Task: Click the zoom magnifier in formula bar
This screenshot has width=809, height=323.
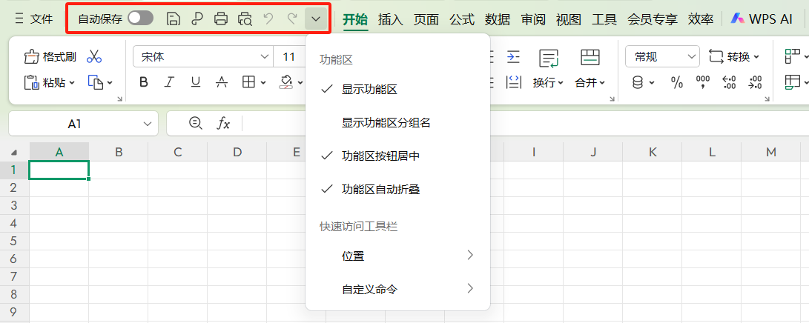Action: pyautogui.click(x=196, y=123)
